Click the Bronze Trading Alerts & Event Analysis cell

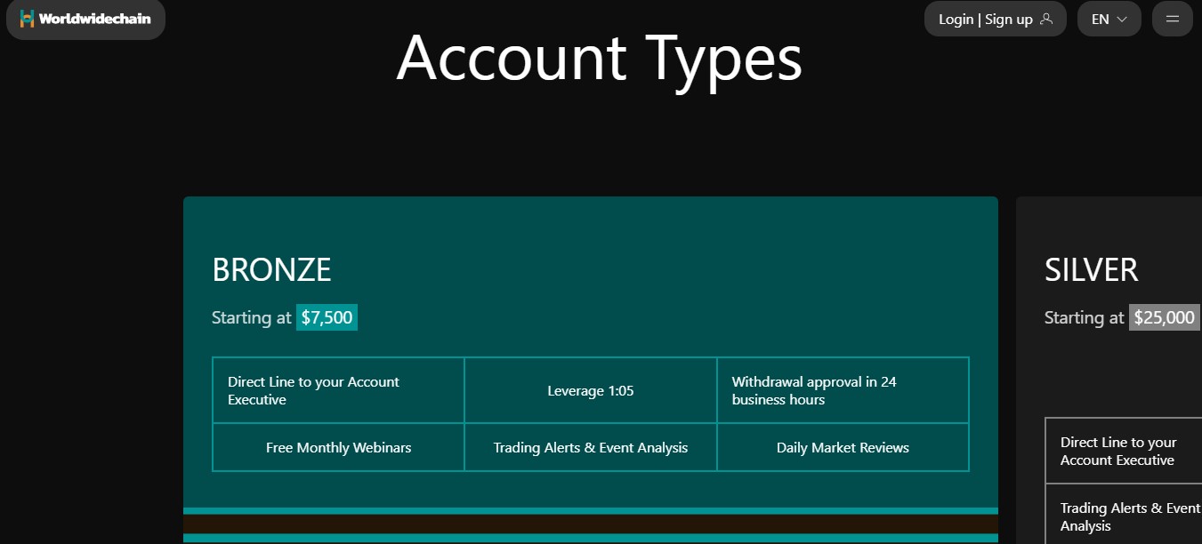(x=591, y=447)
